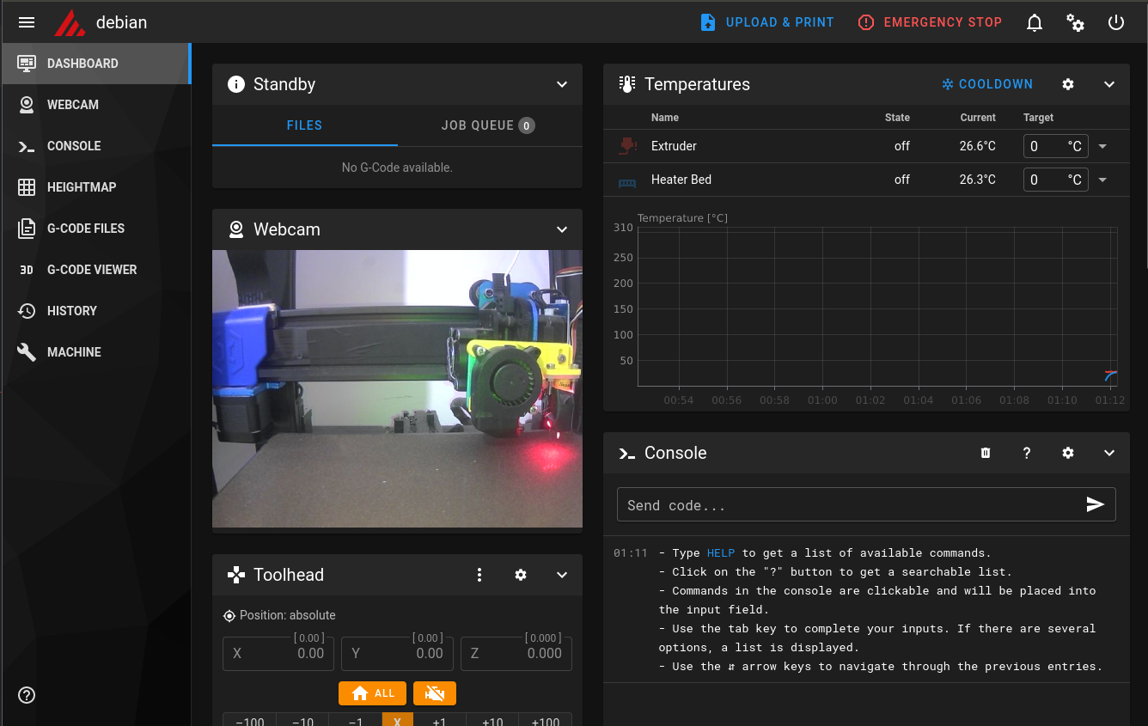Click the Send code input field
1148x726 pixels.
846,505
